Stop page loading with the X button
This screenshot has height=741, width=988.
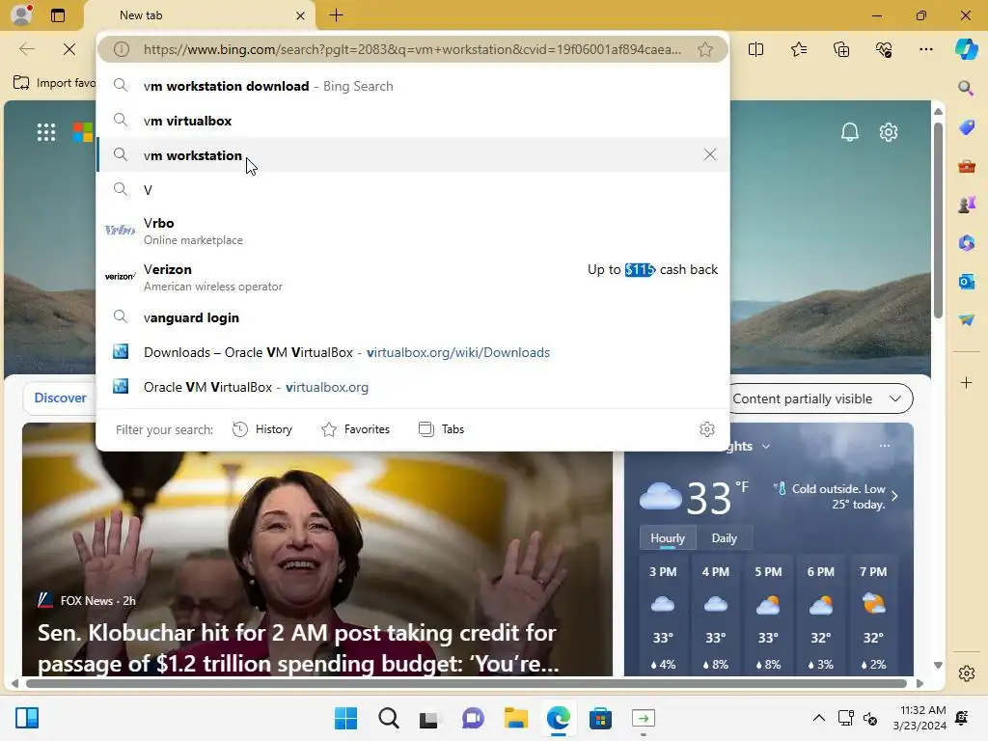(x=69, y=49)
